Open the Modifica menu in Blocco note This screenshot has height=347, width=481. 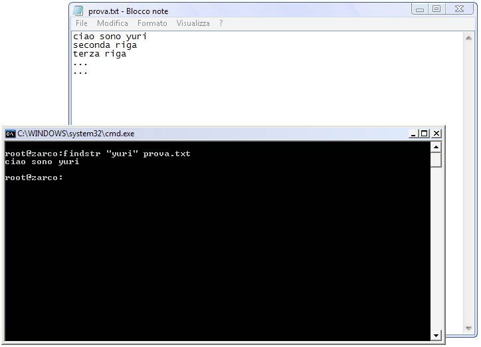112,23
